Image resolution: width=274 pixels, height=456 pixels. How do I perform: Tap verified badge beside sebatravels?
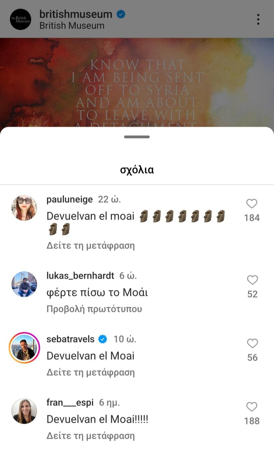[x=103, y=339]
